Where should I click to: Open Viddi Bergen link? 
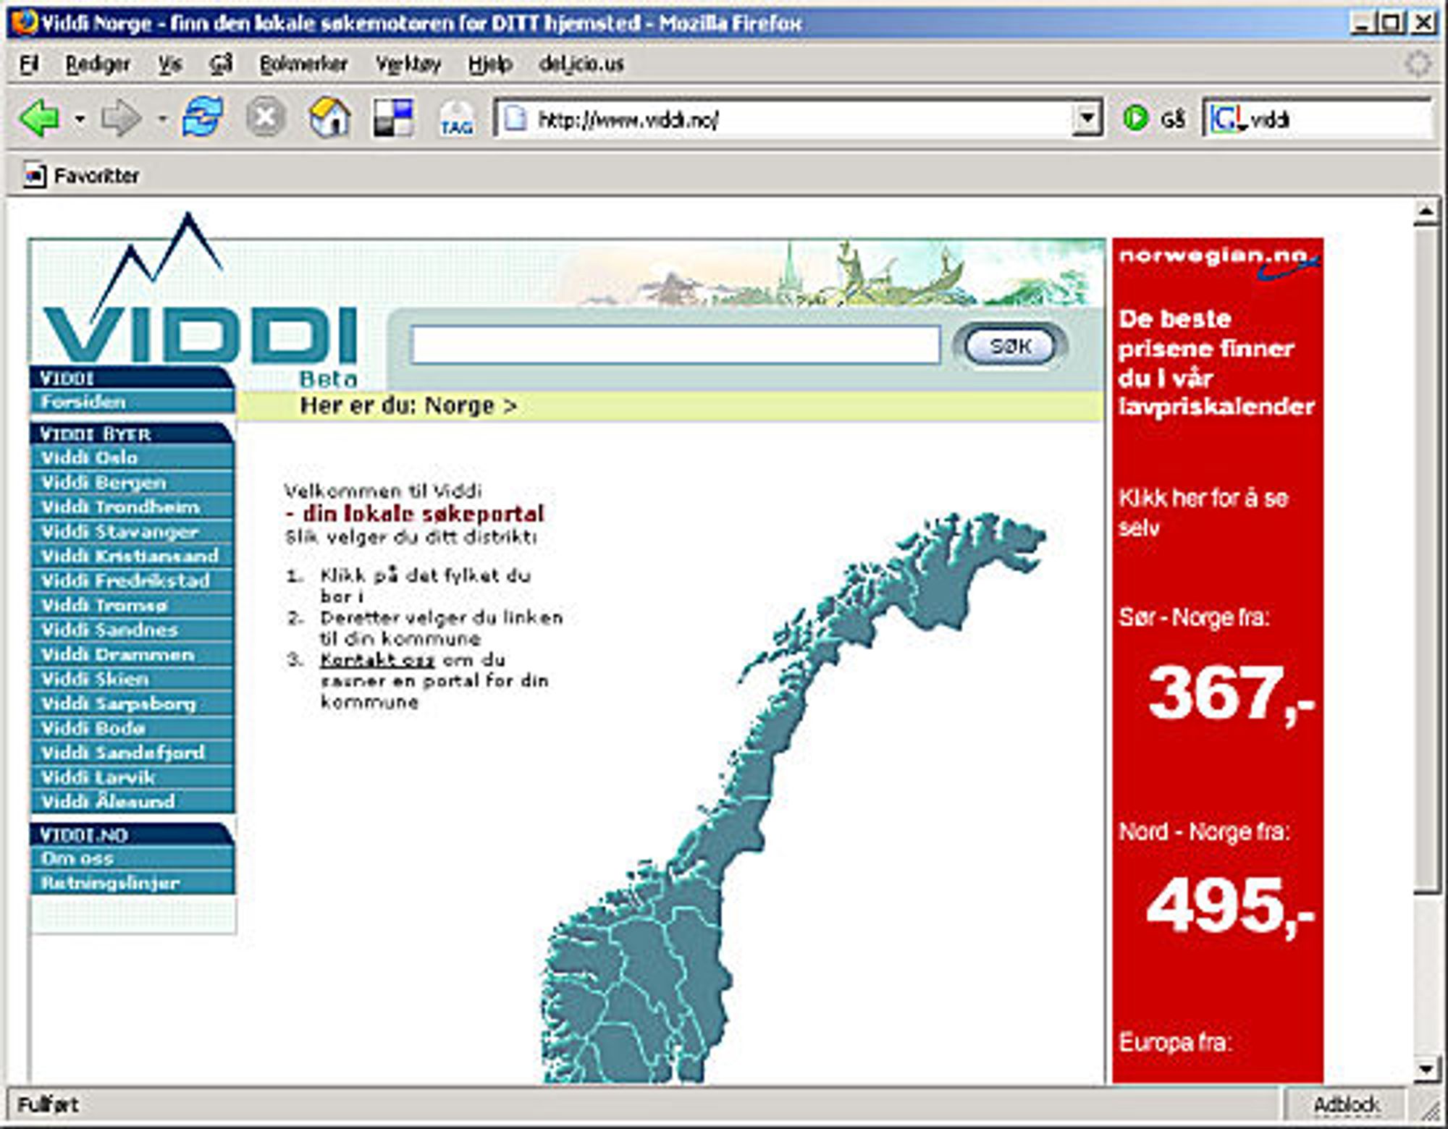tap(132, 482)
